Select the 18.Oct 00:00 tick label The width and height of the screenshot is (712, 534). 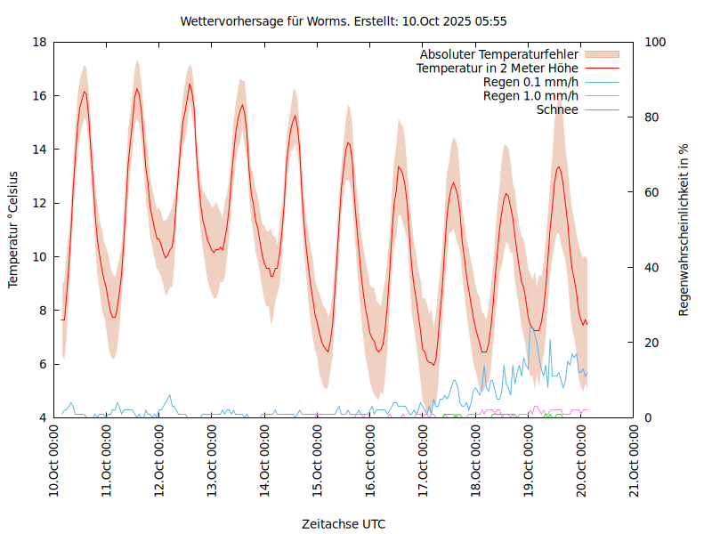(476, 462)
